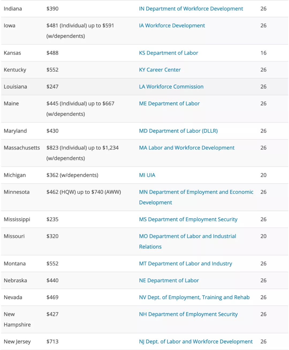The width and height of the screenshot is (289, 350).
Task: Open the MI UIA link
Action: pos(147,175)
